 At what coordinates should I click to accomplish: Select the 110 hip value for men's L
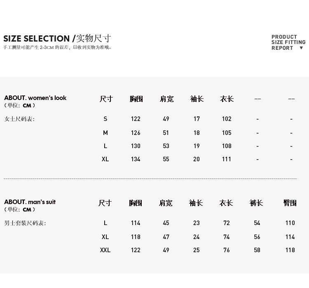290,223
